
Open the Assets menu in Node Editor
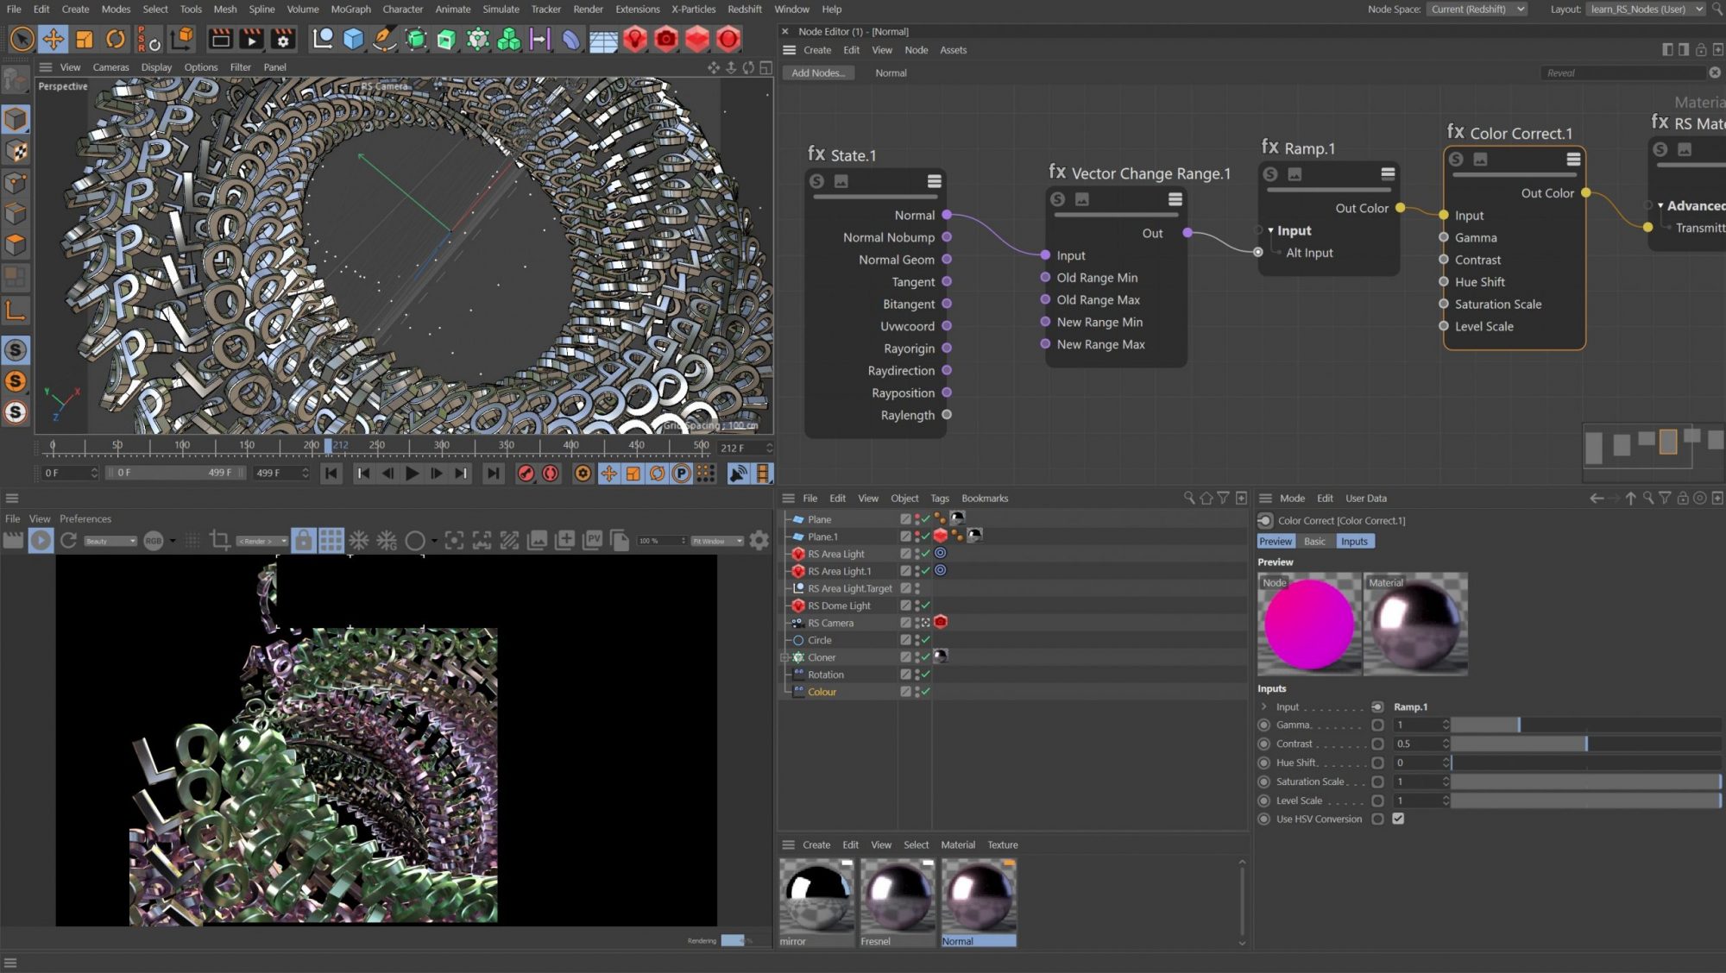(953, 50)
